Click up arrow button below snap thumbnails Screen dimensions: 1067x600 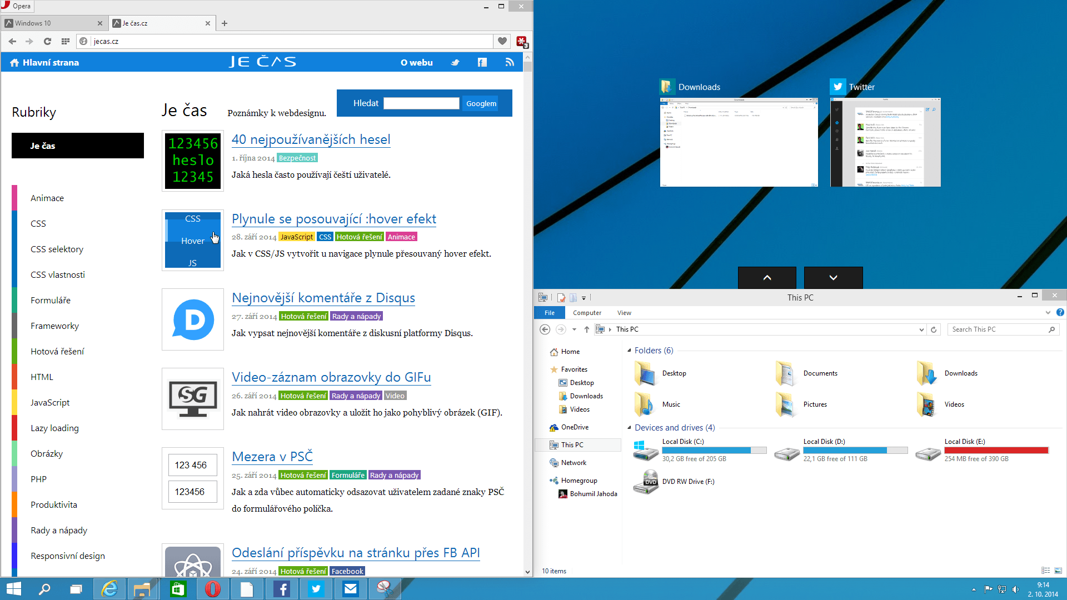(x=767, y=278)
